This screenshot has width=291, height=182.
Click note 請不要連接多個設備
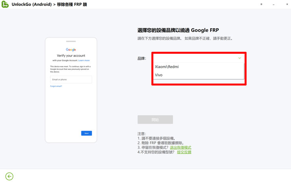[x=157, y=138]
